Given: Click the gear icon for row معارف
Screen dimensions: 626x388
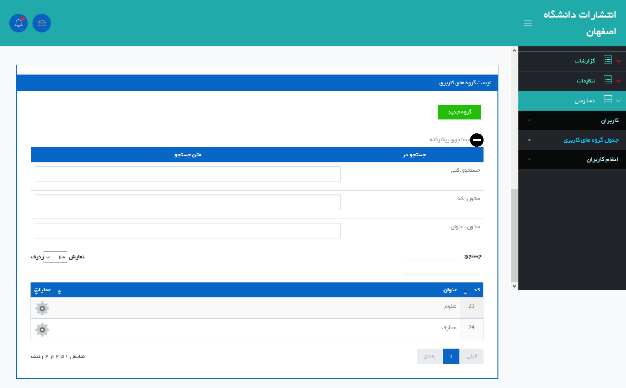Looking at the screenshot, I should 42,329.
